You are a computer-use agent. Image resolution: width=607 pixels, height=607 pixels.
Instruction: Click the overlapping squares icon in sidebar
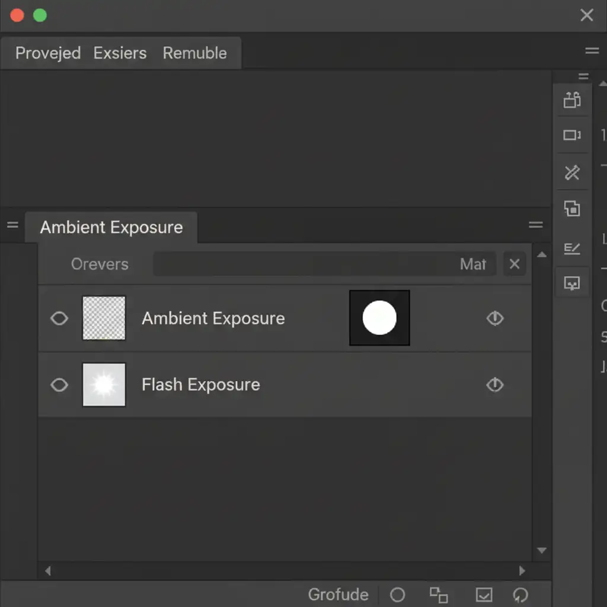(572, 209)
